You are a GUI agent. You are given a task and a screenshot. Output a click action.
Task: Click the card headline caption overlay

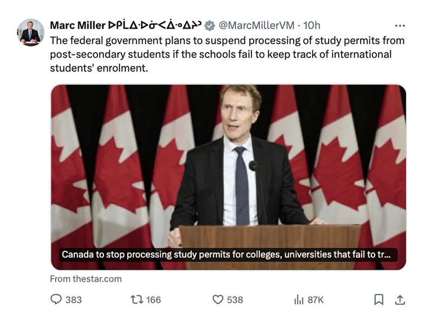click(x=226, y=254)
